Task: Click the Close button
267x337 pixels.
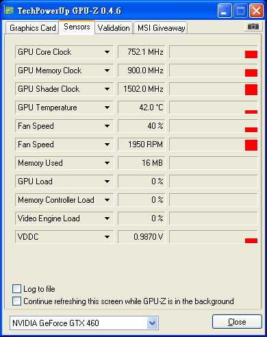Action: tap(237, 322)
